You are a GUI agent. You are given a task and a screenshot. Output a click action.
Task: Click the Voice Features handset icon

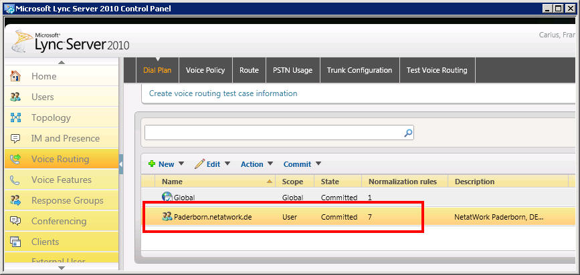click(x=15, y=180)
